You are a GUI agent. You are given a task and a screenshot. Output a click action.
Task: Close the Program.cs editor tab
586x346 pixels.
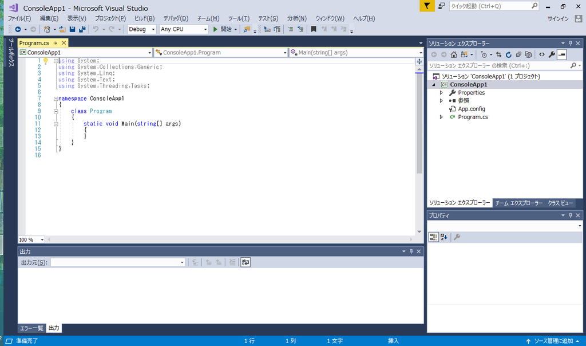(x=64, y=43)
